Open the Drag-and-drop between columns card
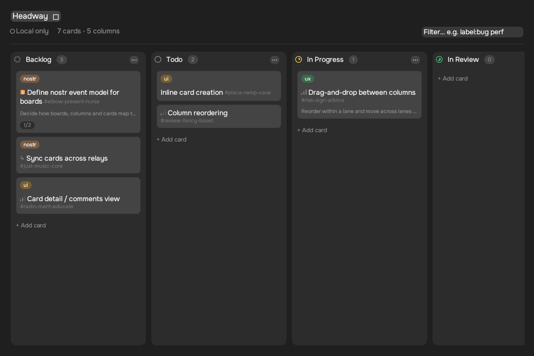This screenshot has width=534, height=356. click(x=360, y=95)
